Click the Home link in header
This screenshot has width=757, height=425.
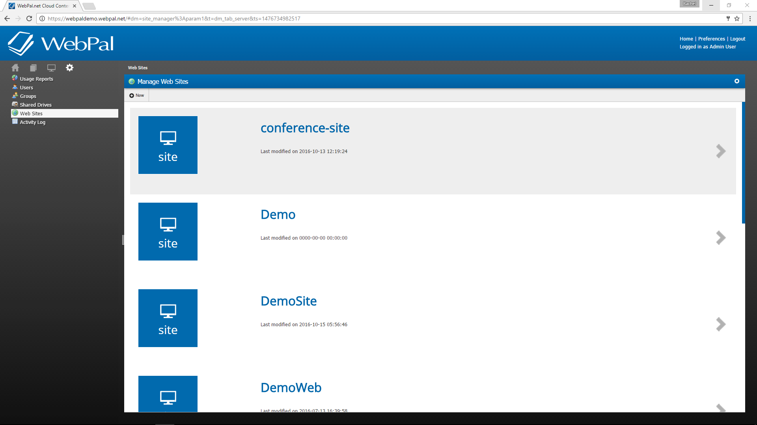point(686,39)
